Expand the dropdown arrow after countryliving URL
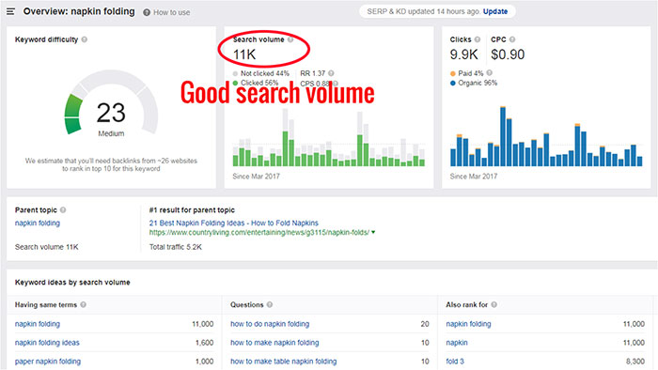This screenshot has width=658, height=370. coord(373,232)
